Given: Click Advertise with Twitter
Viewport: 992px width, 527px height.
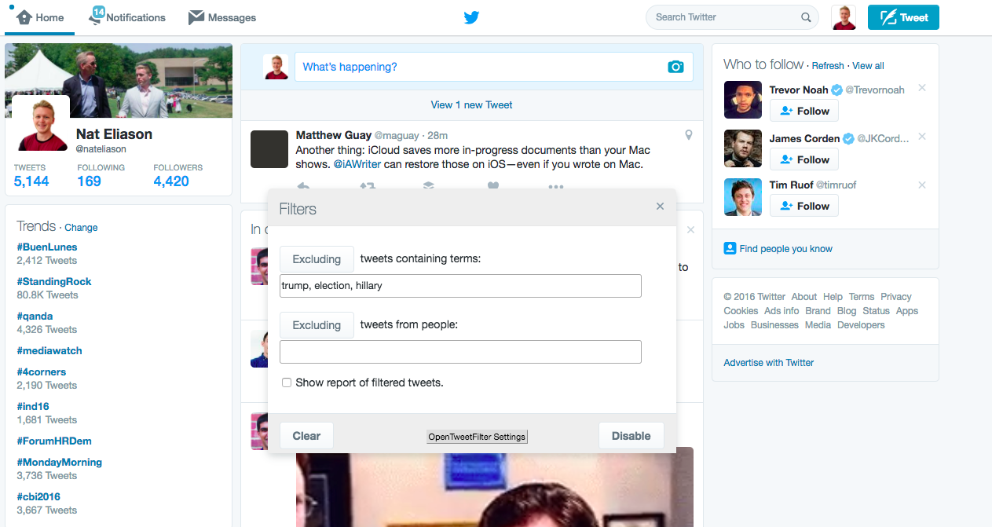Looking at the screenshot, I should click(x=769, y=363).
